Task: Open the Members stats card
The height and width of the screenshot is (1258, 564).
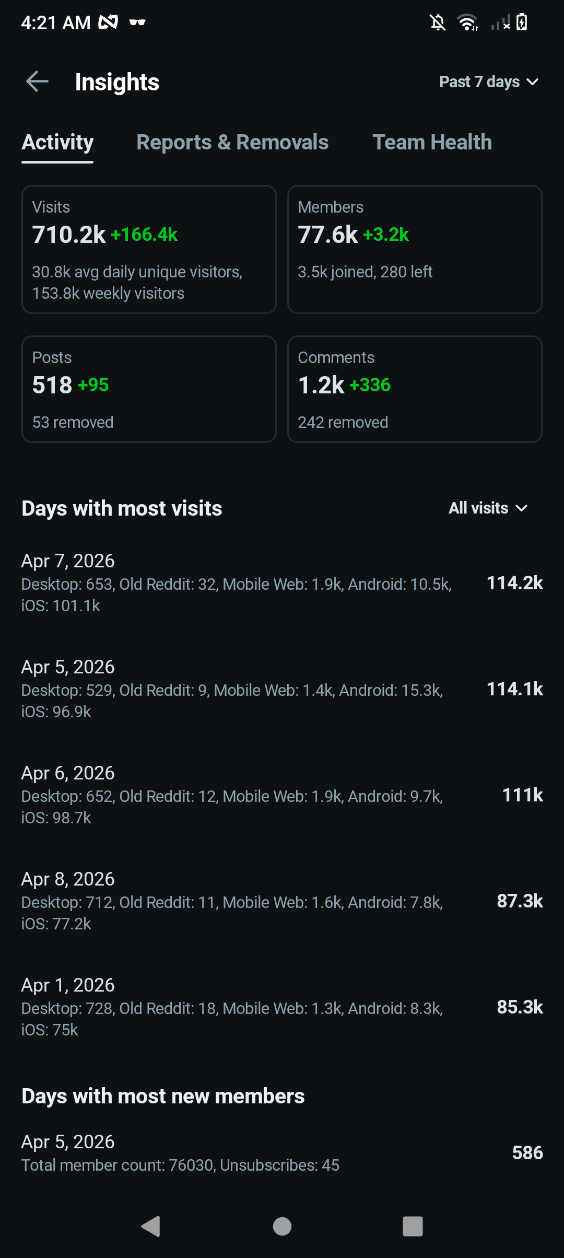Action: tap(415, 249)
